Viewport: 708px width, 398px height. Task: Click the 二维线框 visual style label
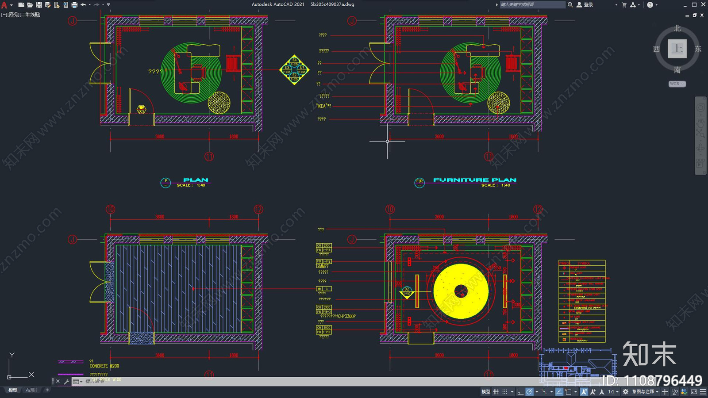point(31,15)
